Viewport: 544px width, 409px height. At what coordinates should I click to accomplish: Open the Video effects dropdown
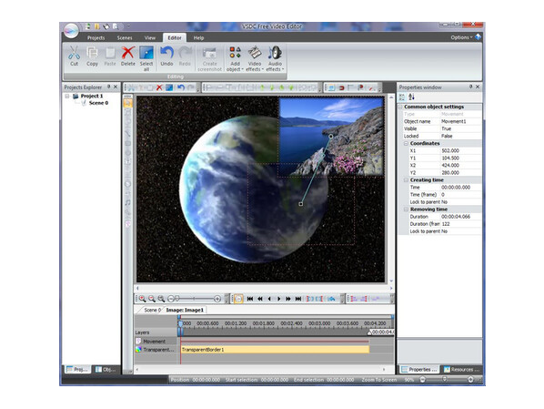tap(255, 58)
